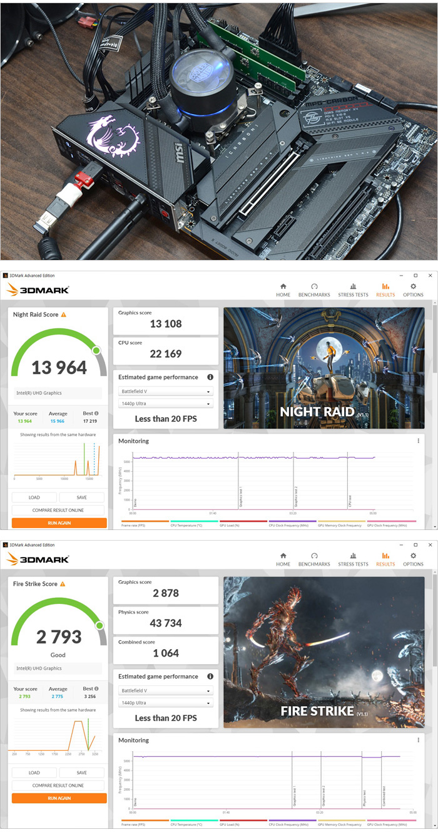Click Night Raid CPU score 22 169
Image resolution: width=438 pixels, height=832 pixels.
[x=166, y=353]
